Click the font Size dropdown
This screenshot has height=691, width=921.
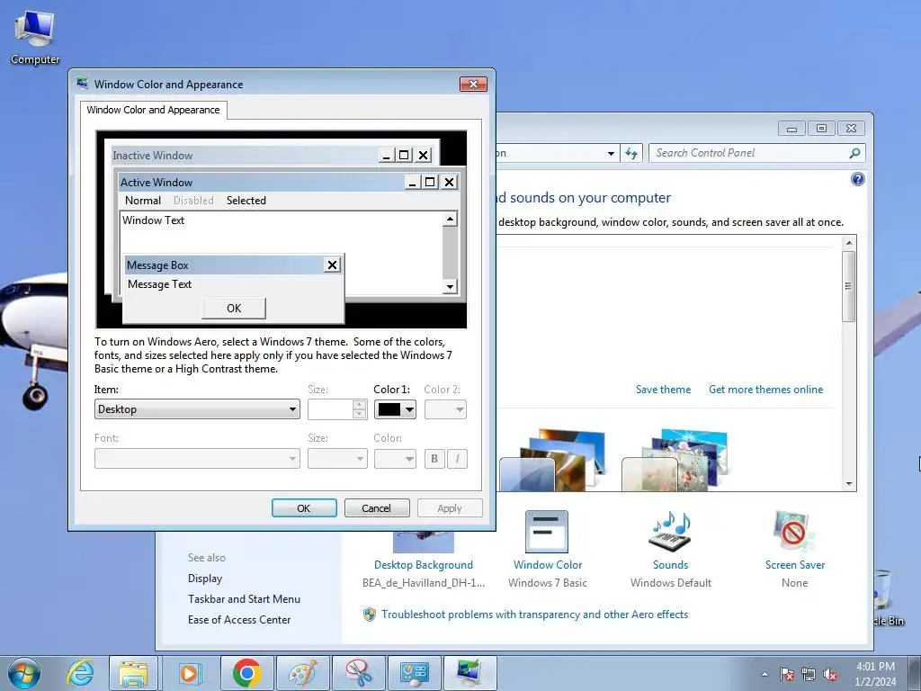point(338,458)
